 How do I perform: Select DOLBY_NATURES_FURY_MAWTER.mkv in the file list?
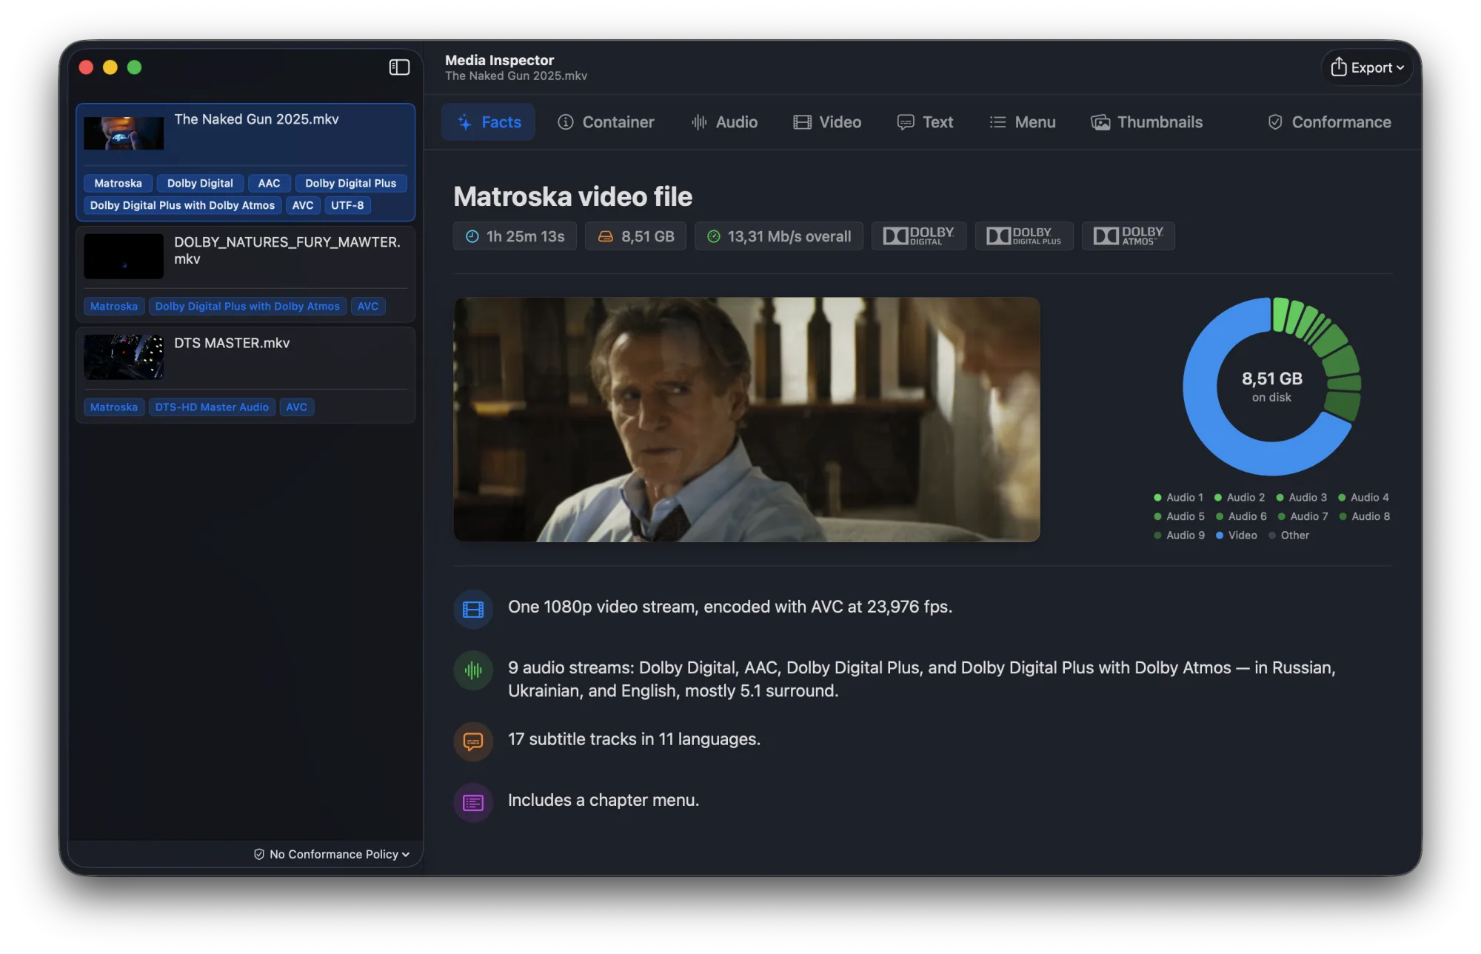[x=245, y=273]
